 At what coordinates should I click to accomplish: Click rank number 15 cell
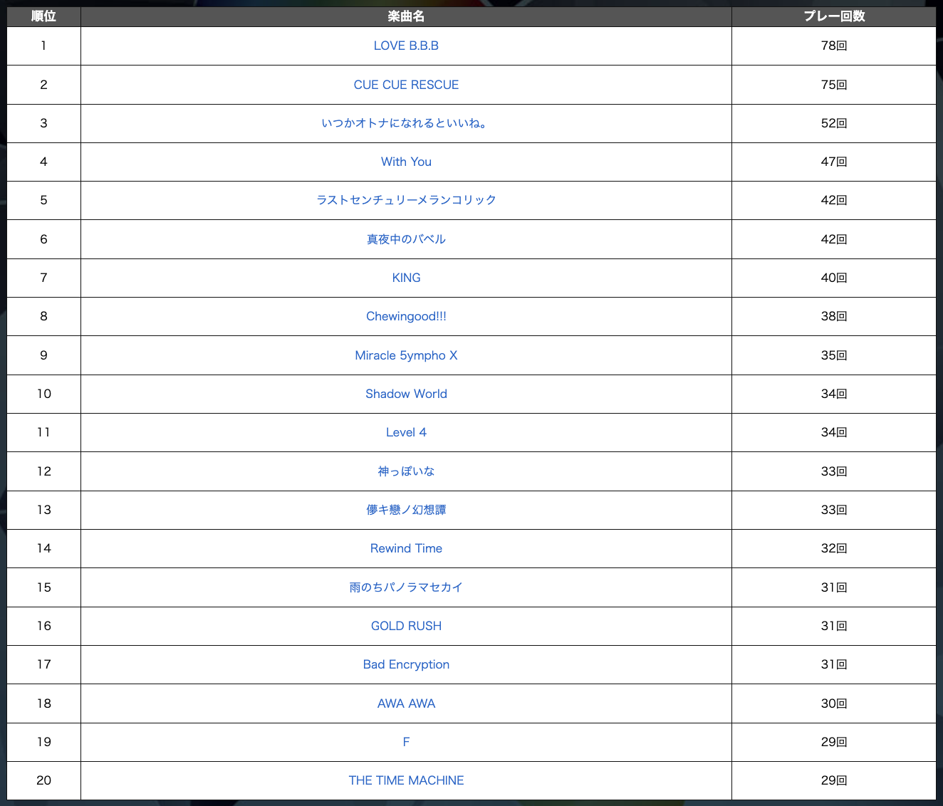(43, 587)
